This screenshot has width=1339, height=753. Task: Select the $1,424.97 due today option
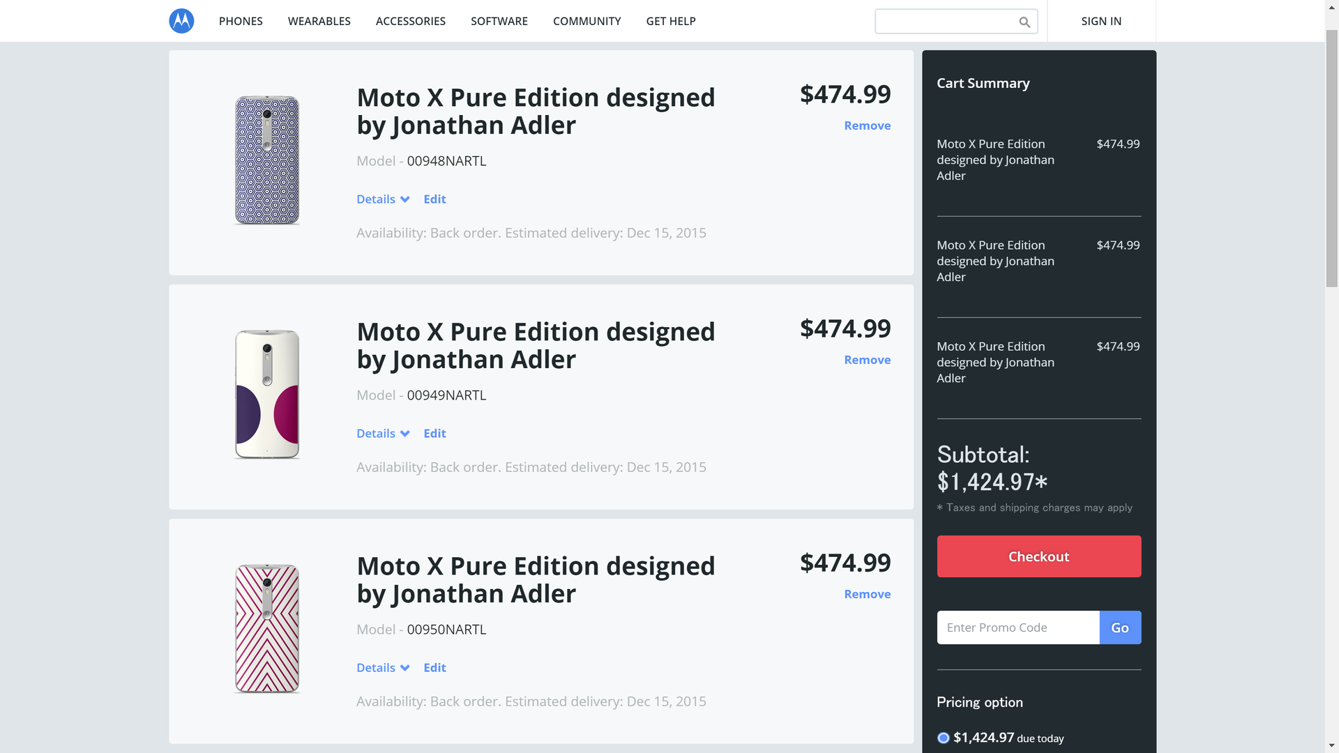coord(944,738)
